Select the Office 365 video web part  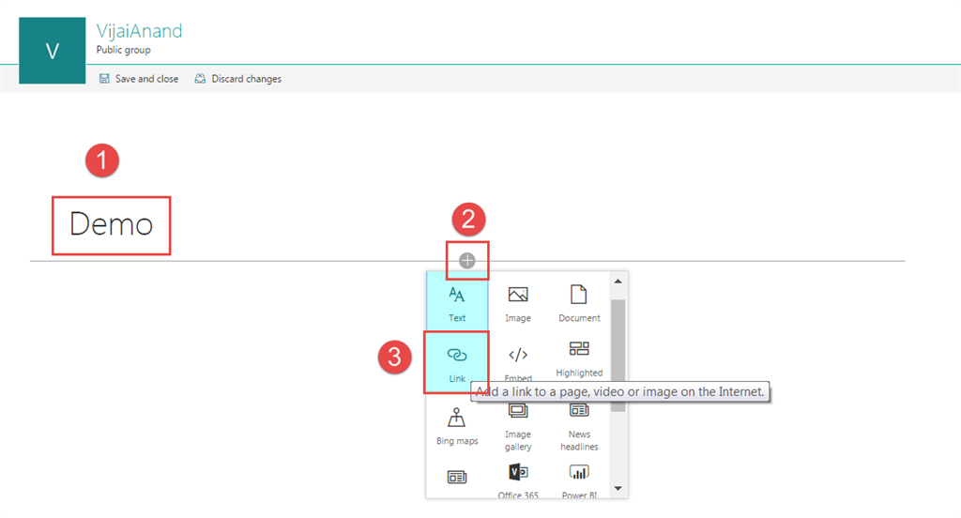[518, 480]
